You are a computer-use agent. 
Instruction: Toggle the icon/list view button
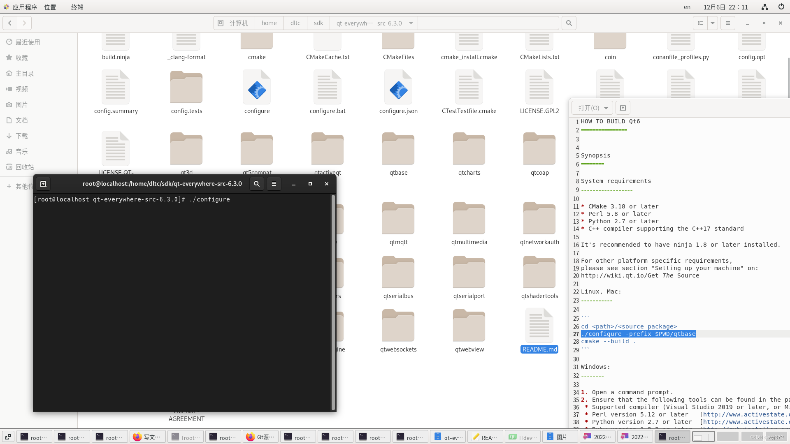pyautogui.click(x=700, y=23)
